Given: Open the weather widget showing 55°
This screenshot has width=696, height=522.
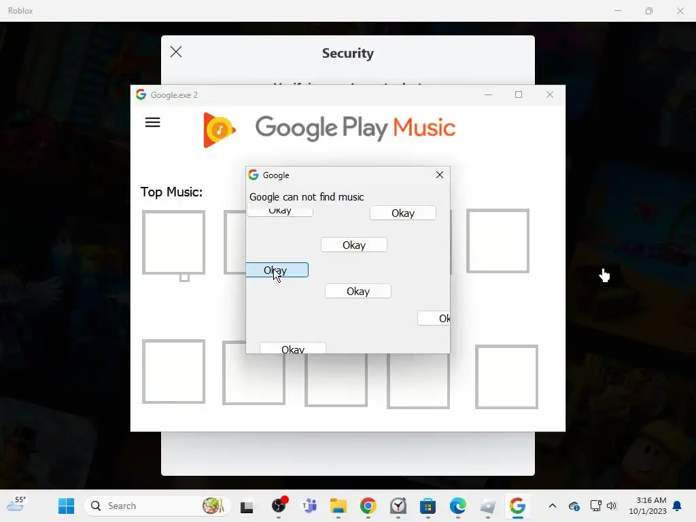Looking at the screenshot, I should [16, 505].
